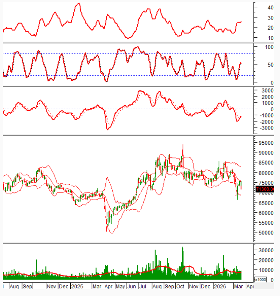Click the 80000 price axis label
The height and width of the screenshot is (296, 280).
click(x=266, y=173)
